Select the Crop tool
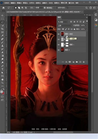The image size is (98, 139). pyautogui.click(x=2, y=29)
